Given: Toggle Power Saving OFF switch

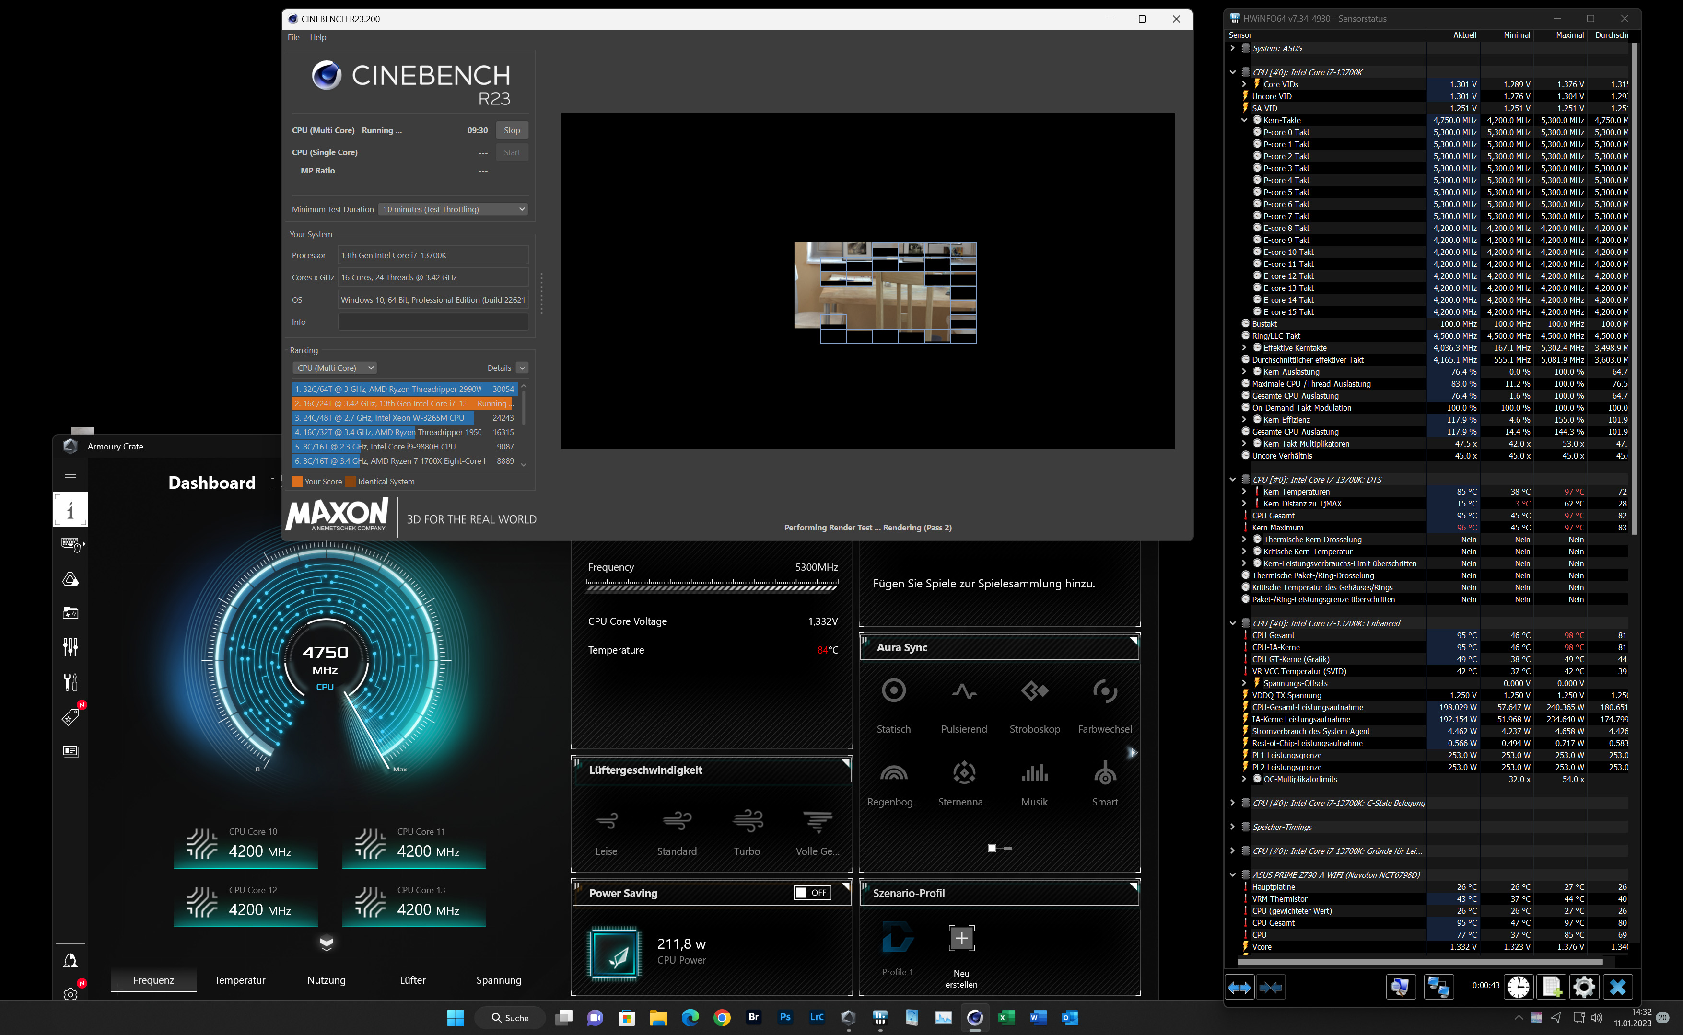Looking at the screenshot, I should click(812, 893).
